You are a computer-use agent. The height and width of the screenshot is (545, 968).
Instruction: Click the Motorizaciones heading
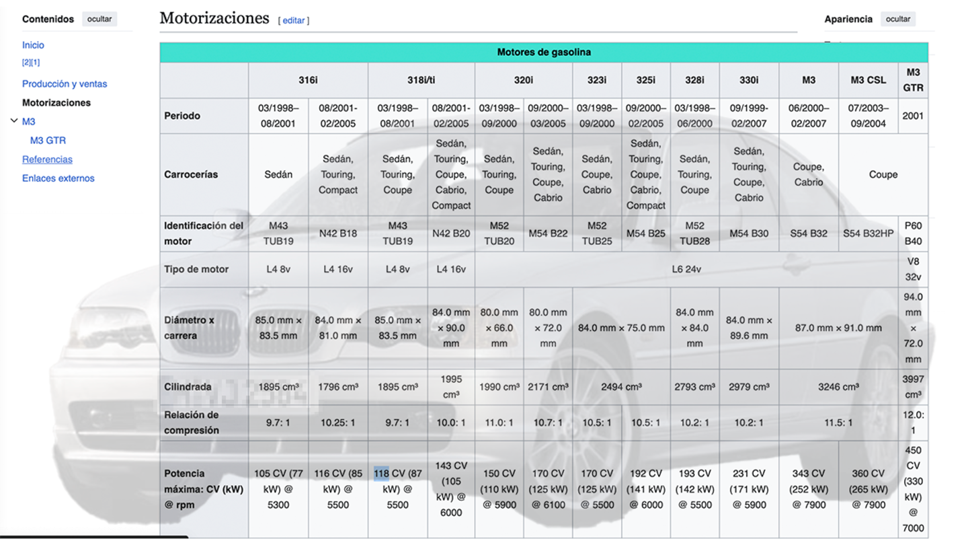(214, 19)
